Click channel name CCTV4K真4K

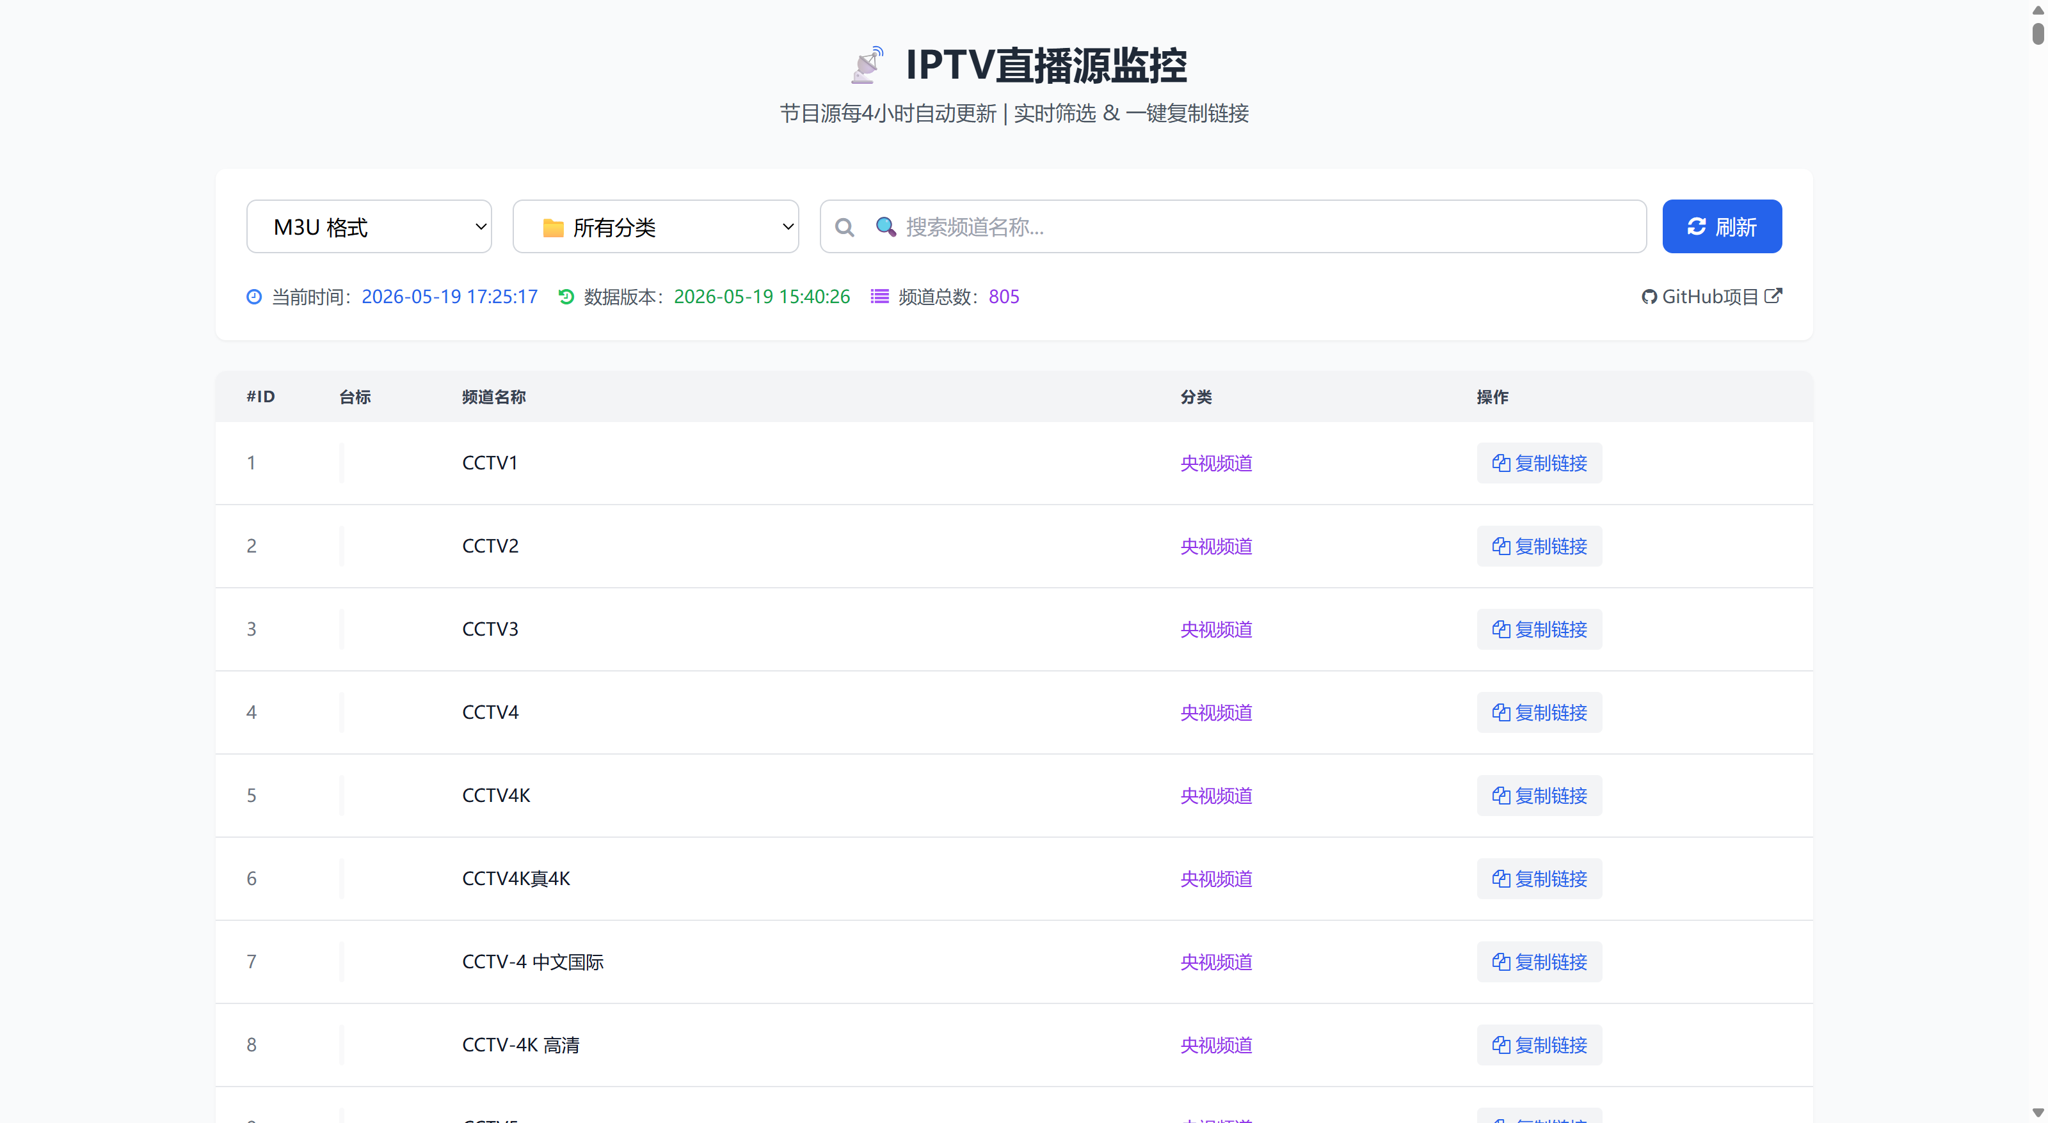(516, 879)
